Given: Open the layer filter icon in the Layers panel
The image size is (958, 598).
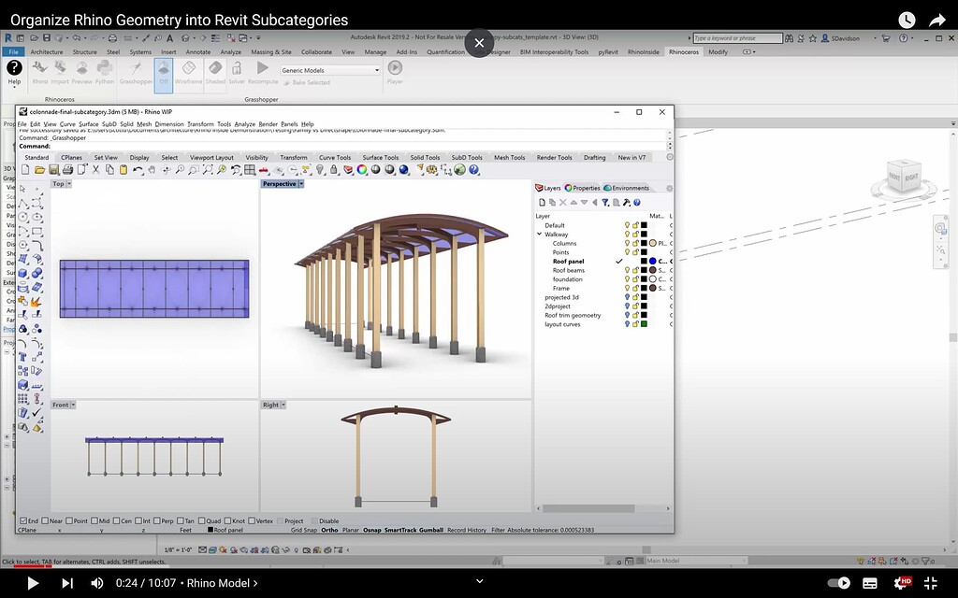Looking at the screenshot, I should 605,202.
